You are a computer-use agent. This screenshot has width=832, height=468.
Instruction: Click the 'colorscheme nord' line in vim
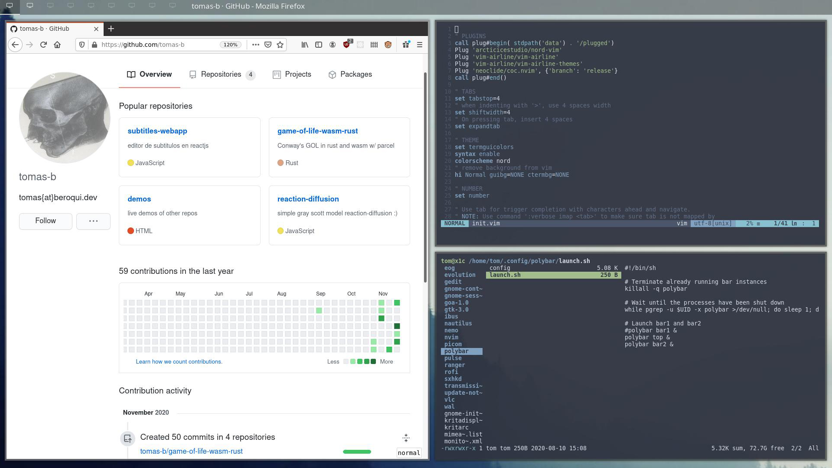483,161
